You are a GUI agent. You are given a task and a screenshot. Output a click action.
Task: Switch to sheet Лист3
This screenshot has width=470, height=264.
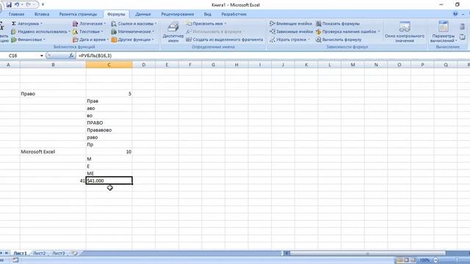coord(59,253)
